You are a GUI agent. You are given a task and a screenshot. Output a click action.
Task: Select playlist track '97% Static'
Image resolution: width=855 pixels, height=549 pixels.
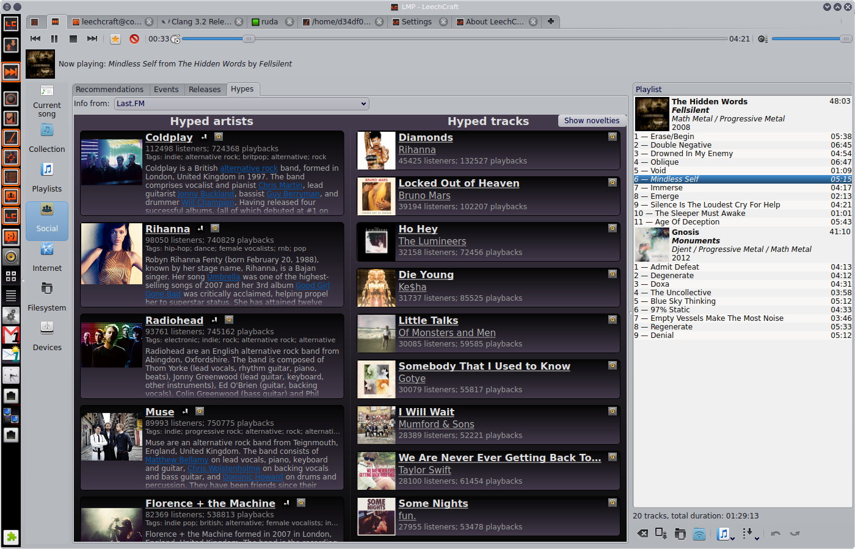(743, 310)
